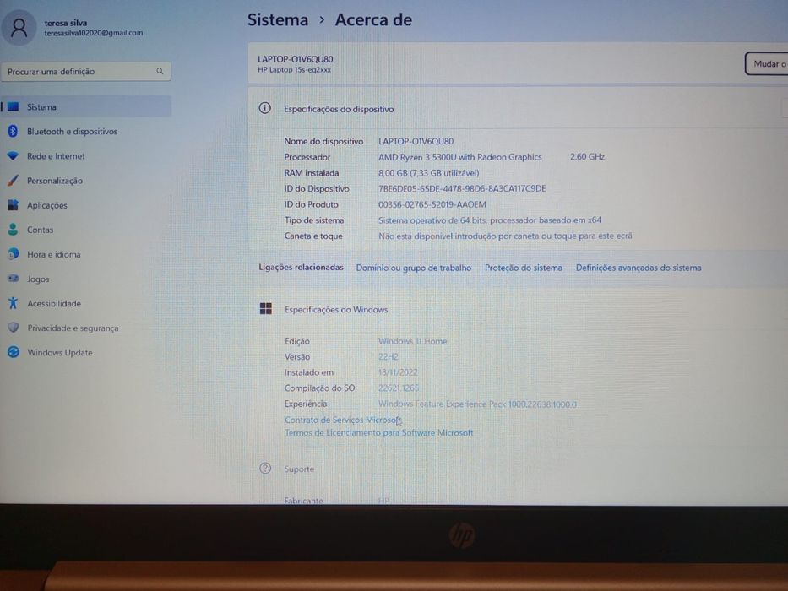
Task: Open the teresa silva account avatar
Action: pos(19,28)
